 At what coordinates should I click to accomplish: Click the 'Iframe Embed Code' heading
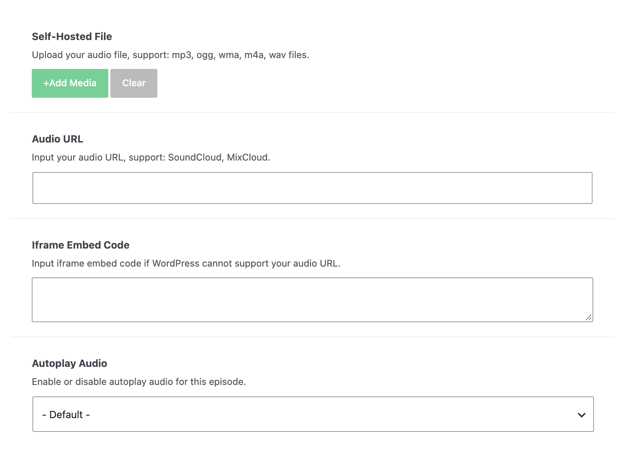(x=80, y=245)
